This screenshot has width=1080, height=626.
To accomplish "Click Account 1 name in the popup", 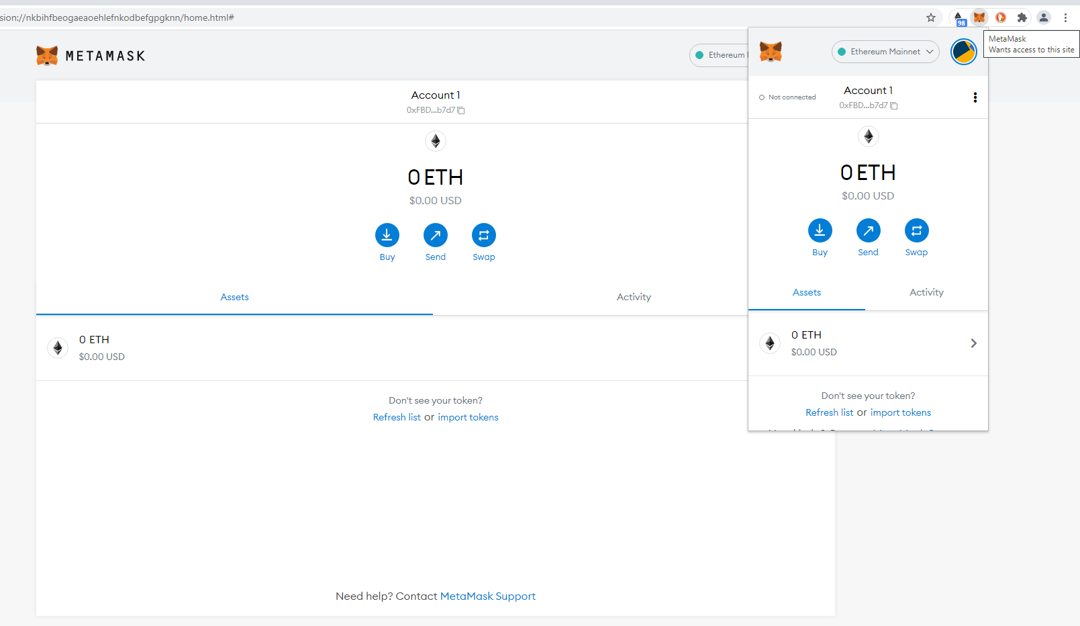I will (868, 91).
